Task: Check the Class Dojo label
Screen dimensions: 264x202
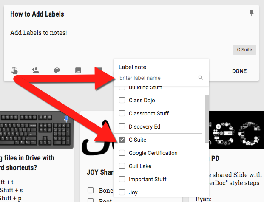Action: click(x=122, y=100)
